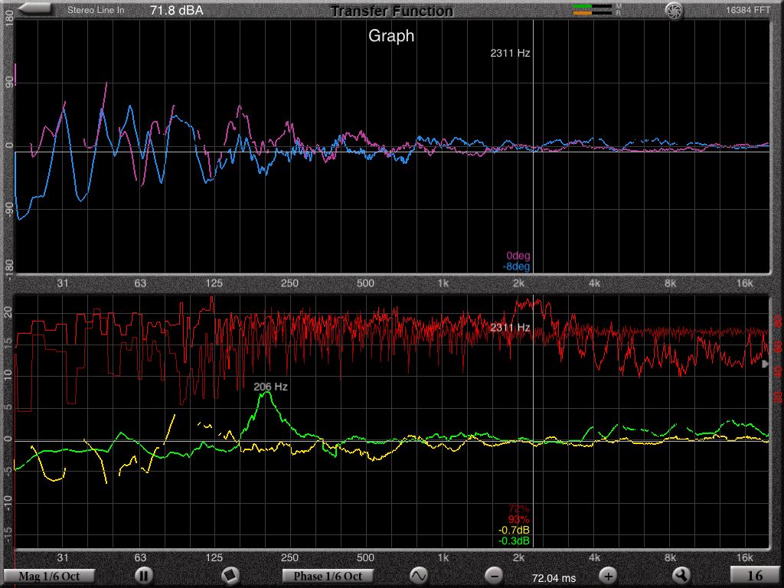The image size is (784, 588).
Task: Select the Stereo Line In input source
Action: click(x=96, y=11)
